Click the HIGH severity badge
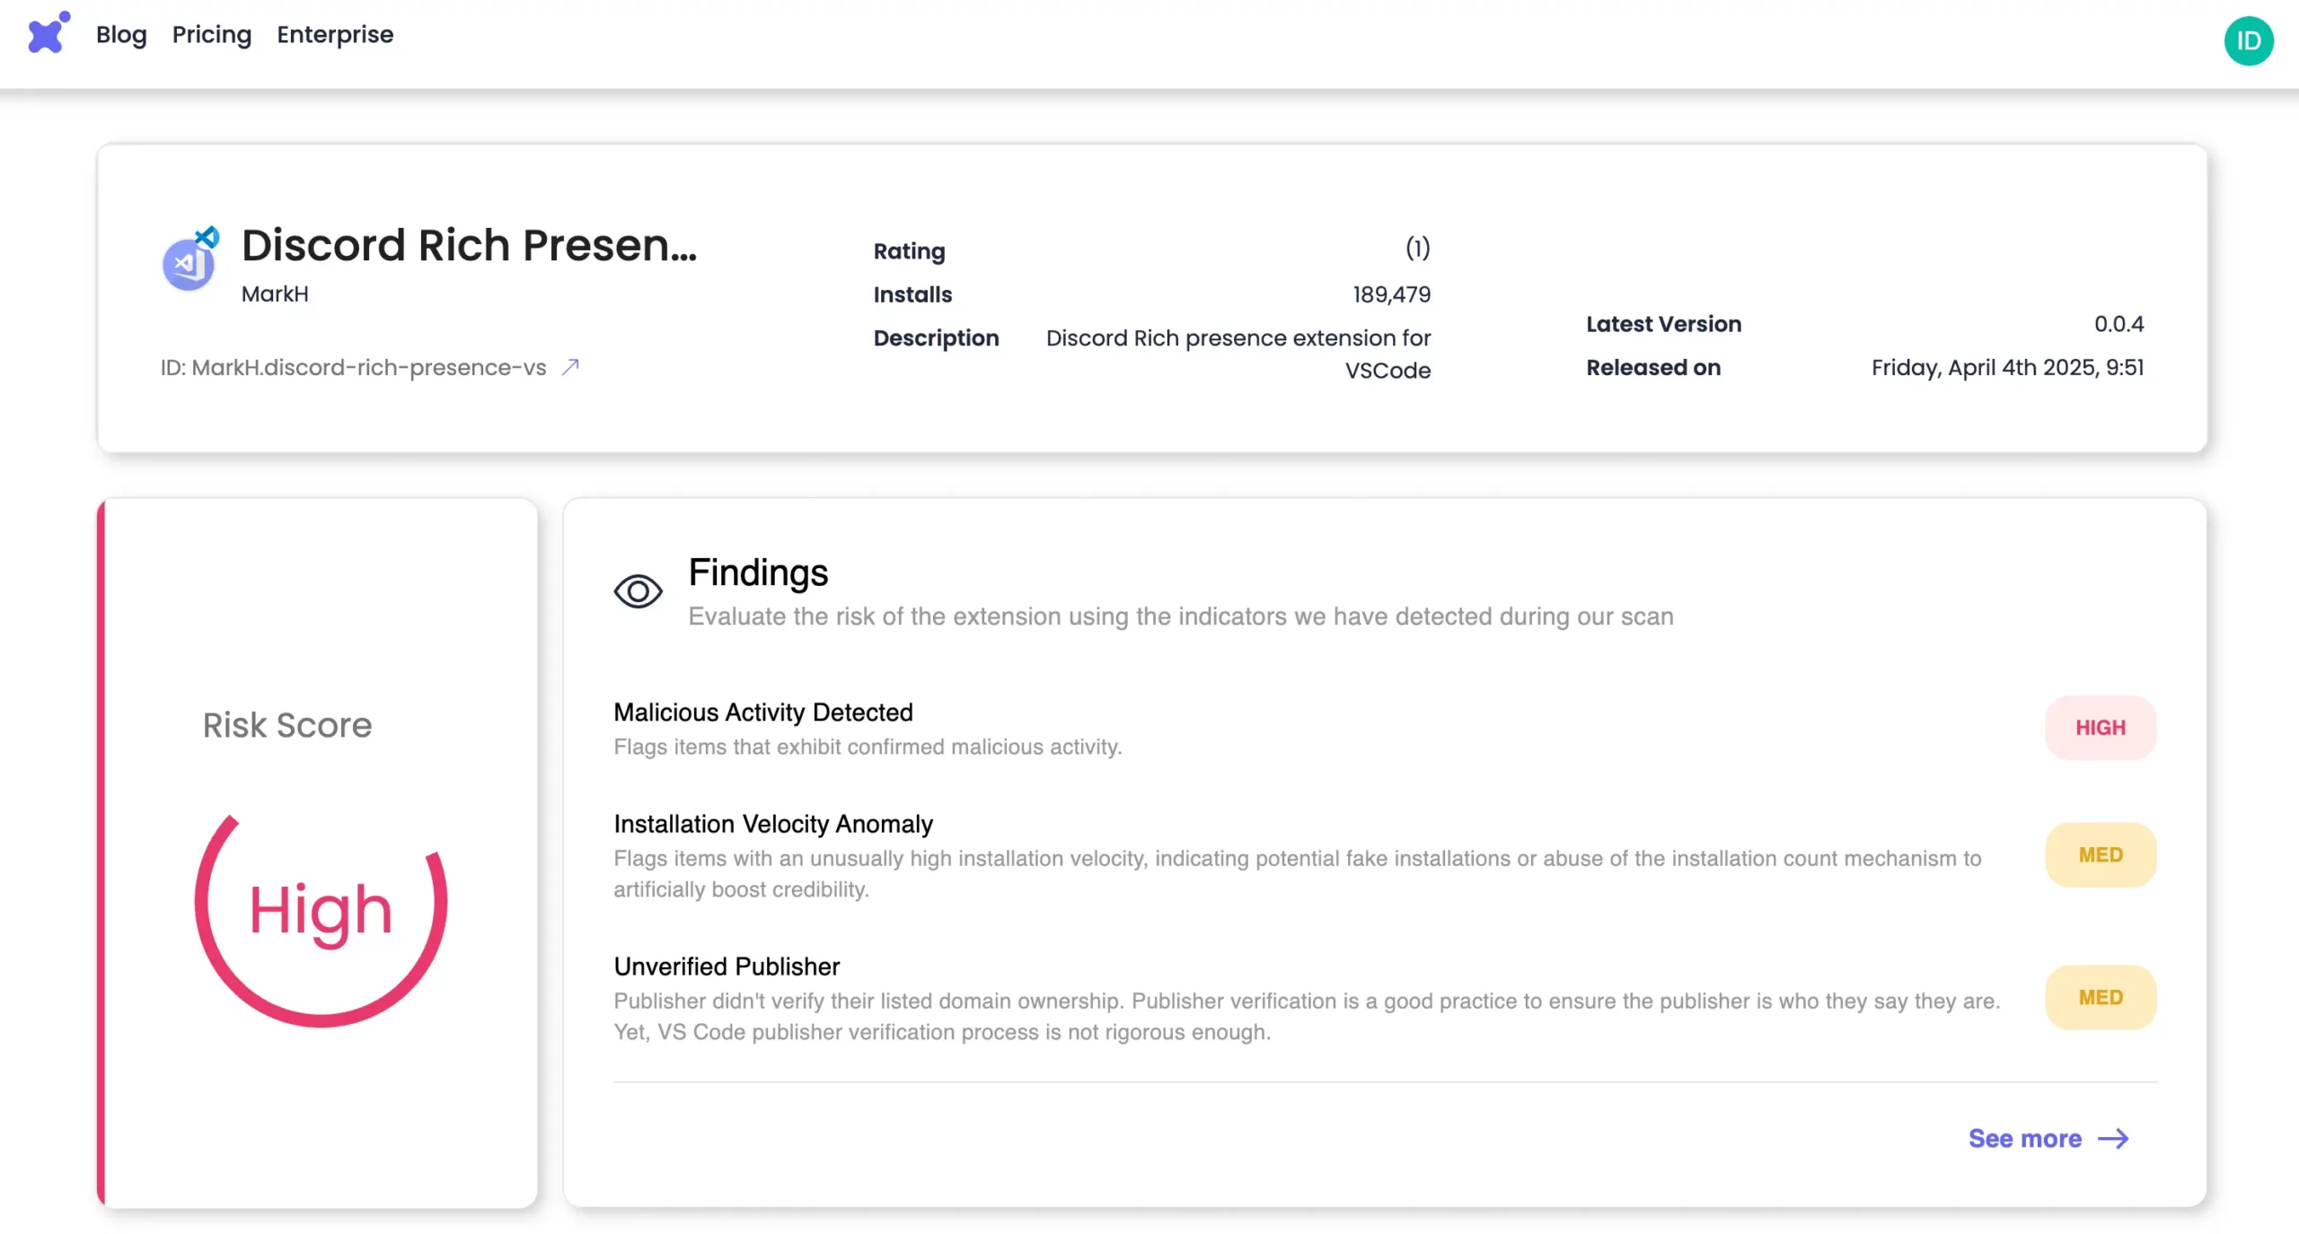2299x1234 pixels. pos(2101,728)
